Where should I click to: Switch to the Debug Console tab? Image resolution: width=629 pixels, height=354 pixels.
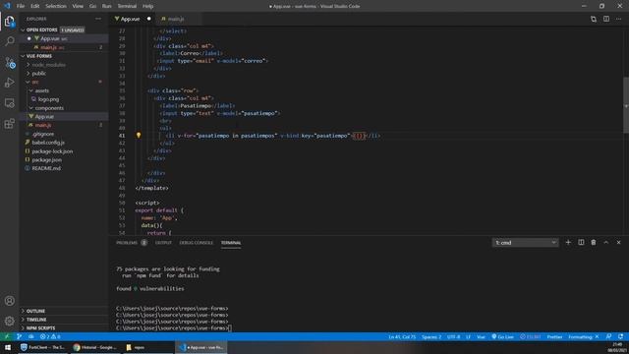click(x=197, y=243)
